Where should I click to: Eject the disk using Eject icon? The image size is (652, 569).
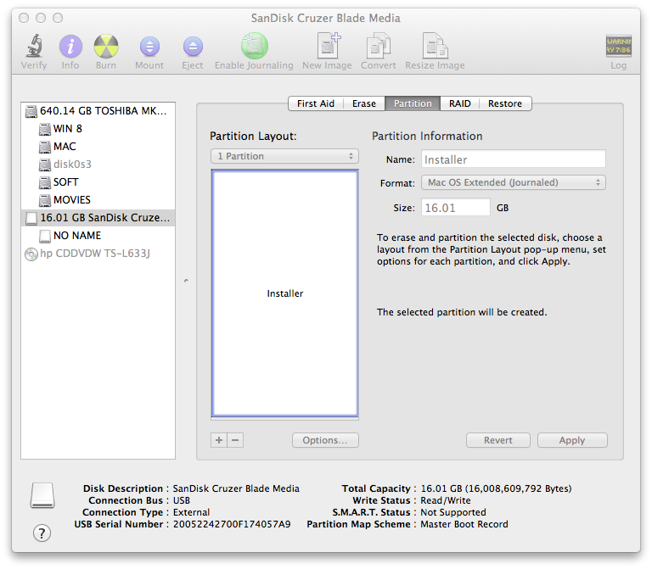pyautogui.click(x=193, y=46)
